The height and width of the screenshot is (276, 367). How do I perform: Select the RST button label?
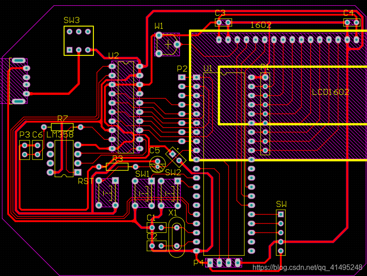tap(86, 181)
